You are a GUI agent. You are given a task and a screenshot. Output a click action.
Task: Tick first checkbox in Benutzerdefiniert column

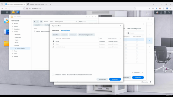click(x=137, y=40)
